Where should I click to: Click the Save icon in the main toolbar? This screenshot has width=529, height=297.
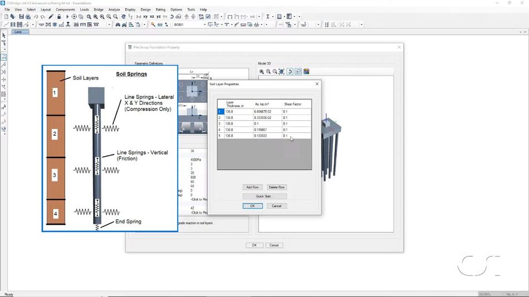click(21, 17)
